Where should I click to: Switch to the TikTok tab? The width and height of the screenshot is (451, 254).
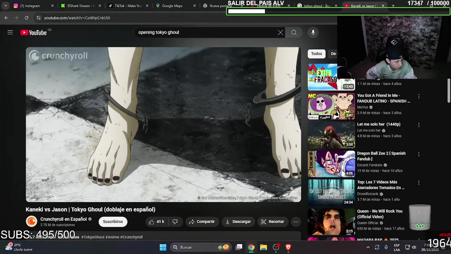126,6
